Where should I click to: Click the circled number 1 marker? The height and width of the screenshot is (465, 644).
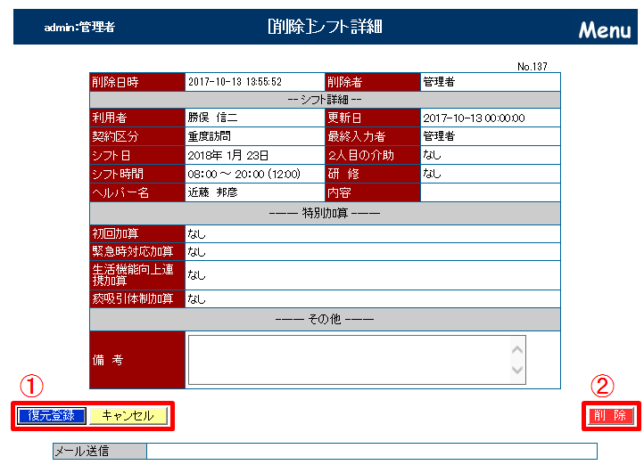[31, 386]
